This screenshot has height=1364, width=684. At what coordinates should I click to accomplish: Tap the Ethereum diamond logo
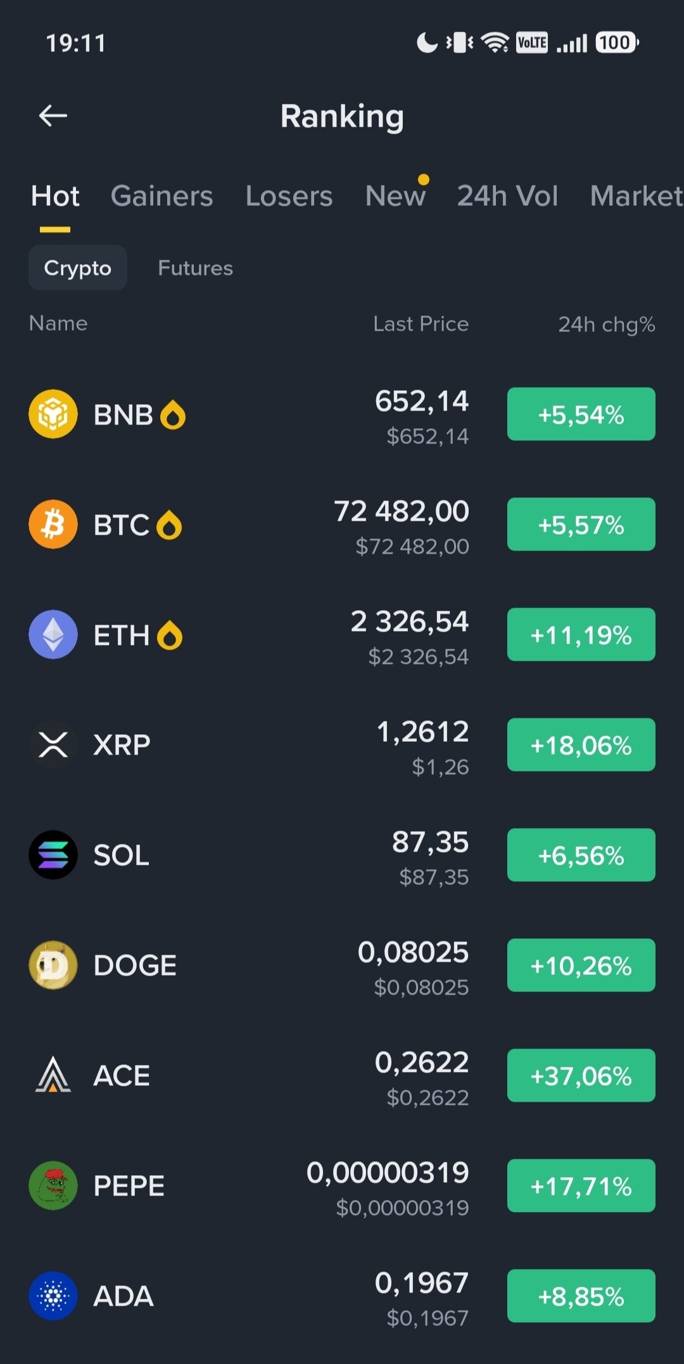click(53, 635)
